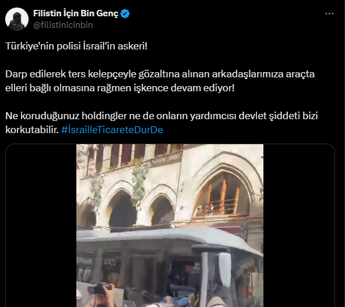
Task: Open the Filistin İçin Bin Genç profile avatar
Action: pyautogui.click(x=17, y=19)
